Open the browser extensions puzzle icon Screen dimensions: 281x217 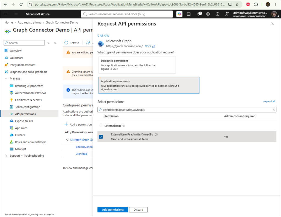(x=256, y=4)
